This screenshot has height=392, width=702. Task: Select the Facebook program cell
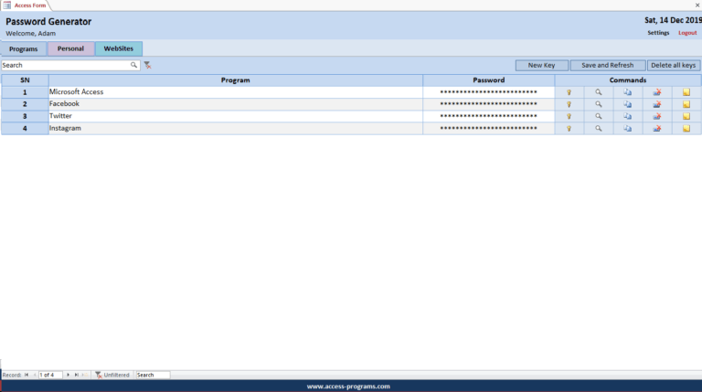[x=236, y=104]
